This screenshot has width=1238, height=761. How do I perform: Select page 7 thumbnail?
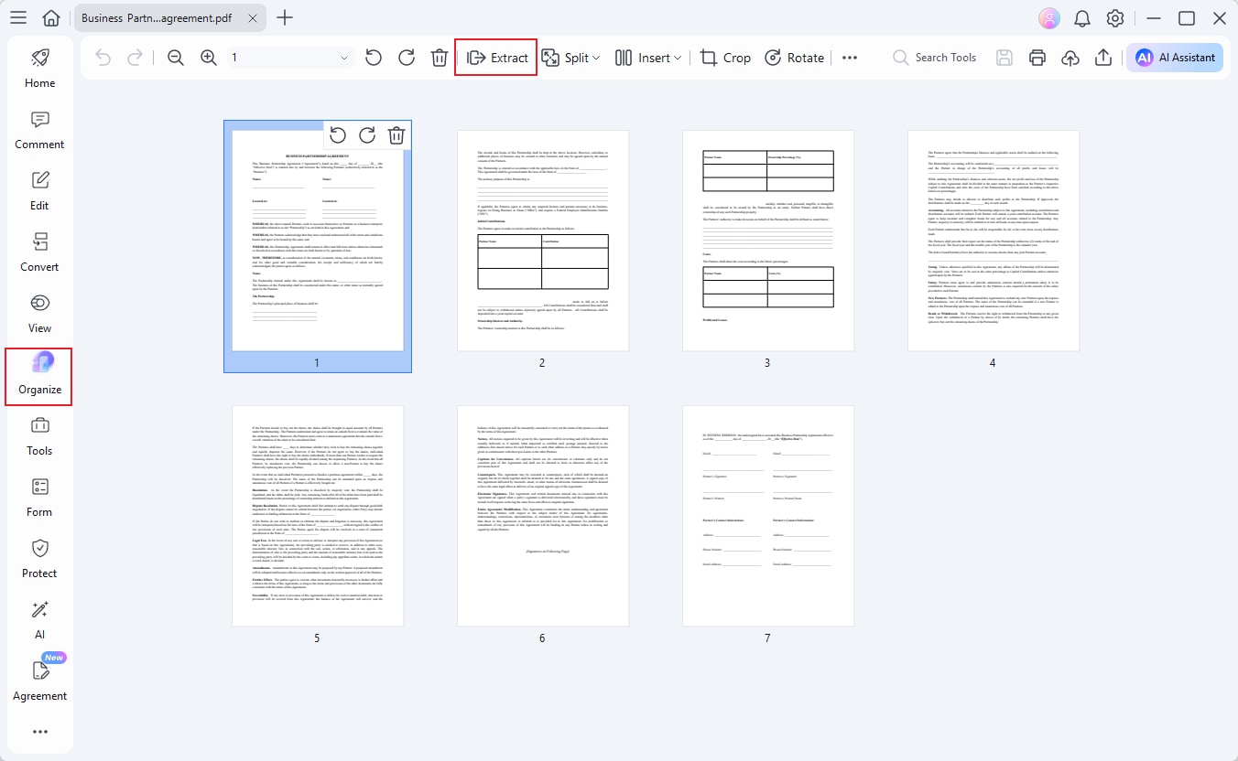point(768,516)
